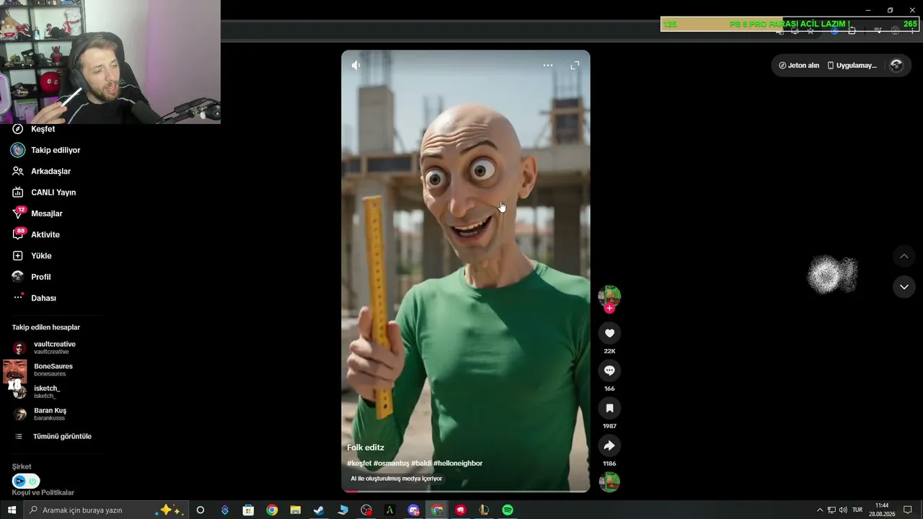The image size is (923, 519).
Task: Enter fullscreen with the expand icon
Action: pyautogui.click(x=575, y=66)
